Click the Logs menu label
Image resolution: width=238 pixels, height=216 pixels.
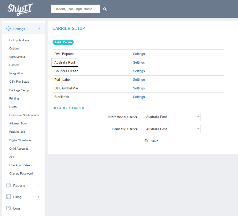pyautogui.click(x=17, y=208)
